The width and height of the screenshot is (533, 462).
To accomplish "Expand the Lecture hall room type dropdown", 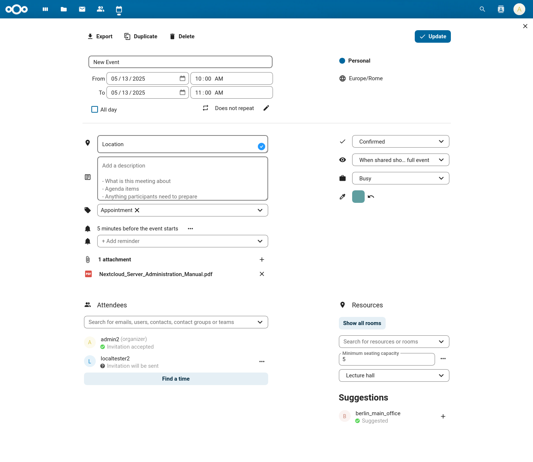I will pyautogui.click(x=394, y=375).
